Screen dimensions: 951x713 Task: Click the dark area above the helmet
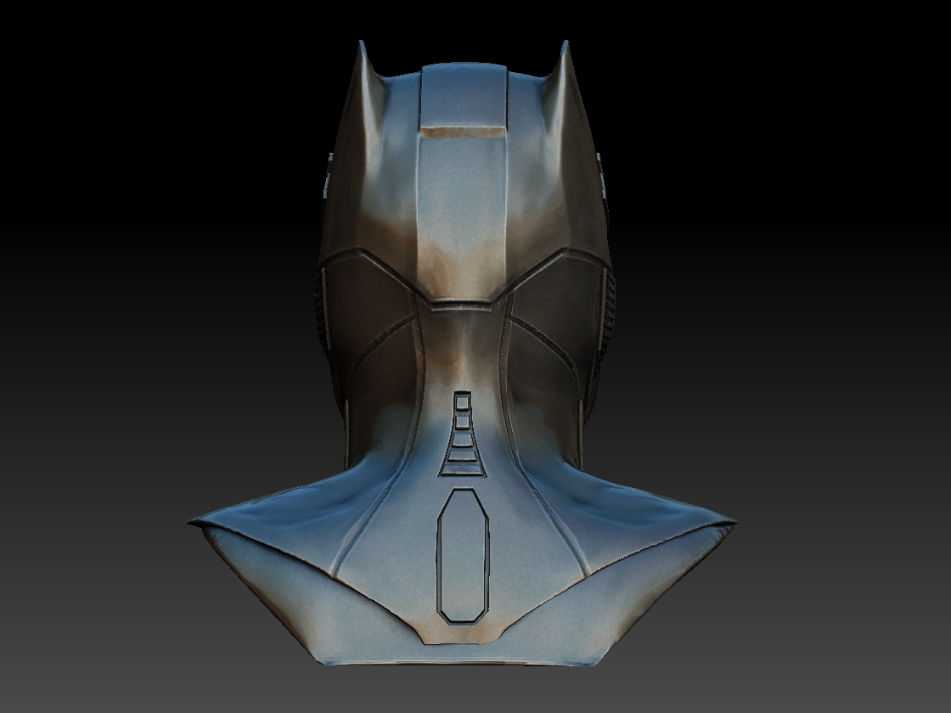click(x=467, y=21)
